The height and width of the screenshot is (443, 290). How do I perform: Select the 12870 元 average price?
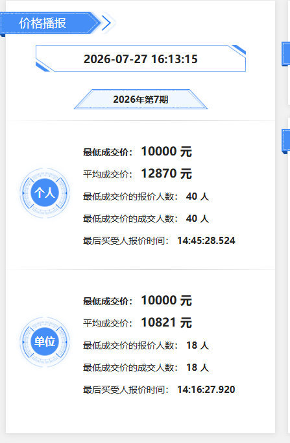(166, 174)
